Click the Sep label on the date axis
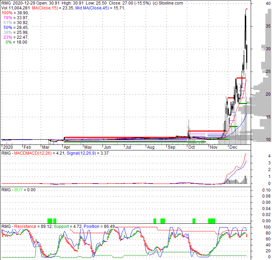 [x=171, y=147]
